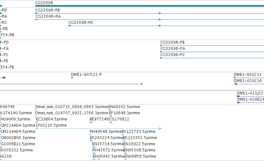The height and width of the screenshot is (161, 264).
Task: Click the BE977248 feature glyph
Action: point(91,122)
